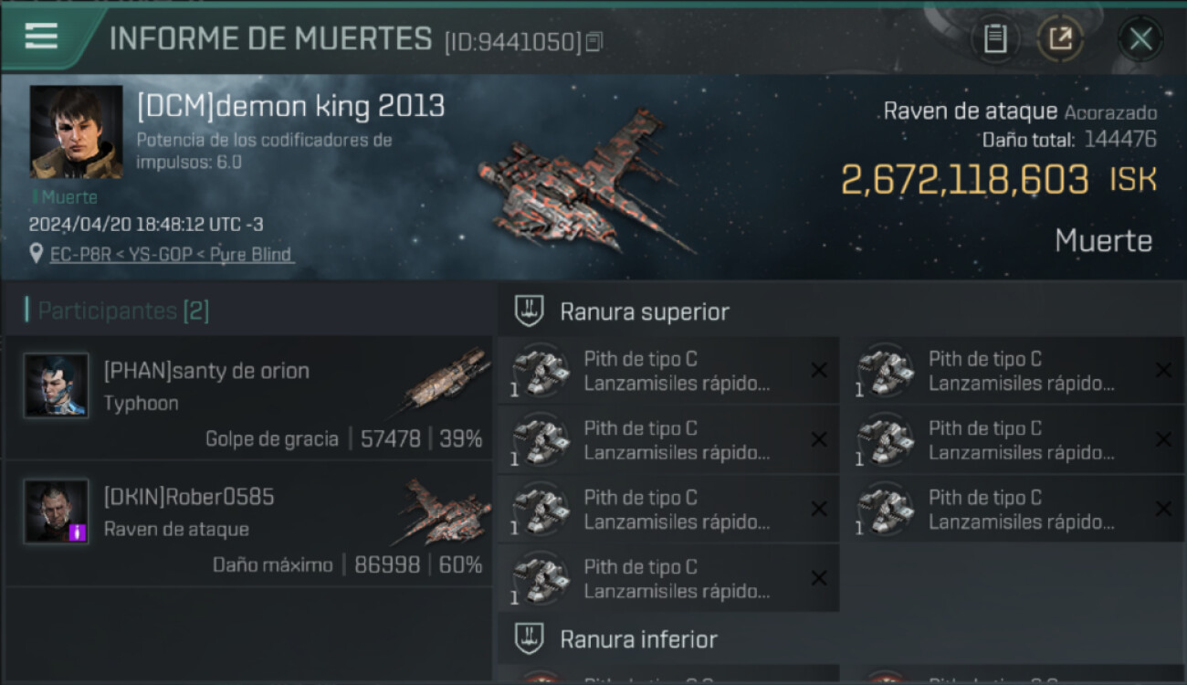The height and width of the screenshot is (685, 1187).
Task: Open demon king 2013 portrait
Action: click(x=76, y=132)
